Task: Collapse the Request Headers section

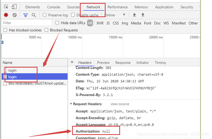Action: point(71,104)
